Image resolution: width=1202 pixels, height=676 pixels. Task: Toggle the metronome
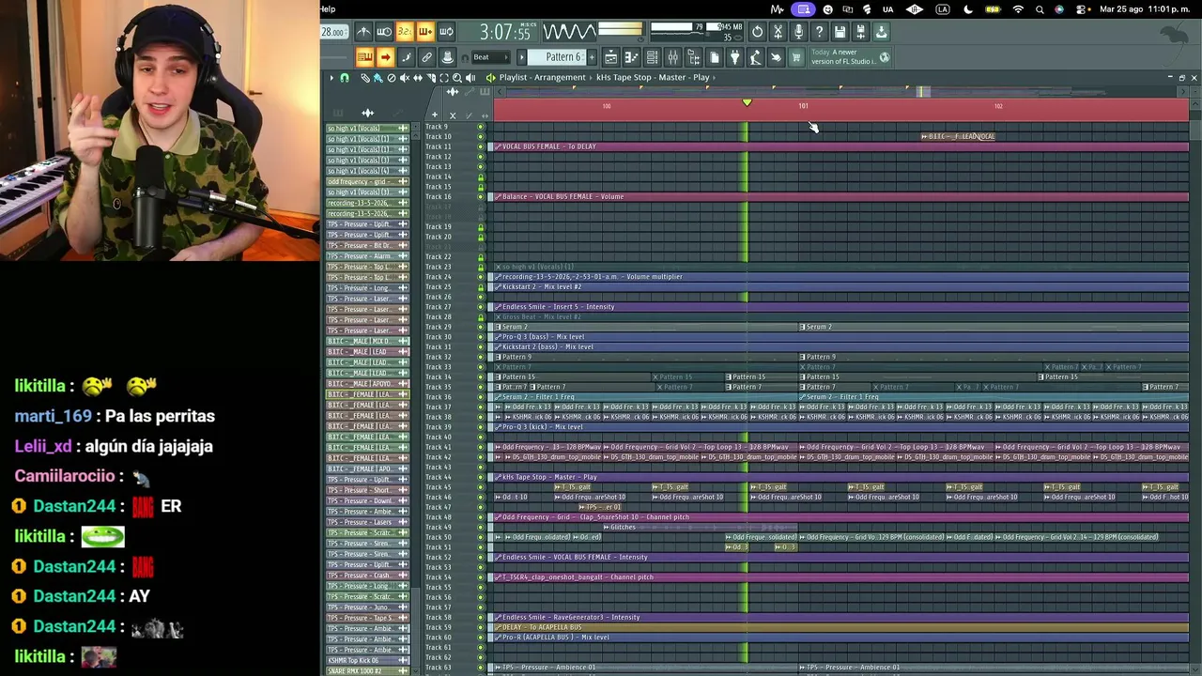(x=363, y=32)
